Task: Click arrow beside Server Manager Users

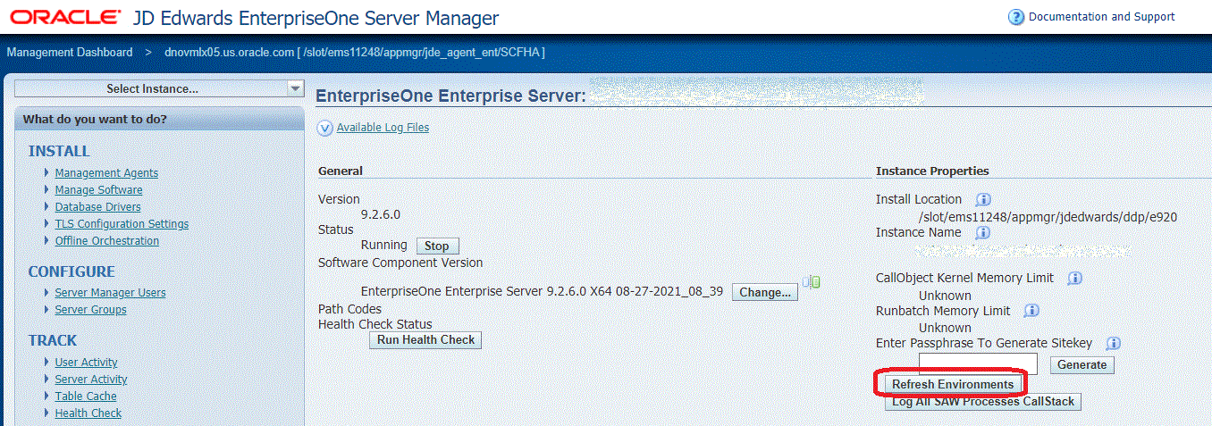Action: [46, 292]
